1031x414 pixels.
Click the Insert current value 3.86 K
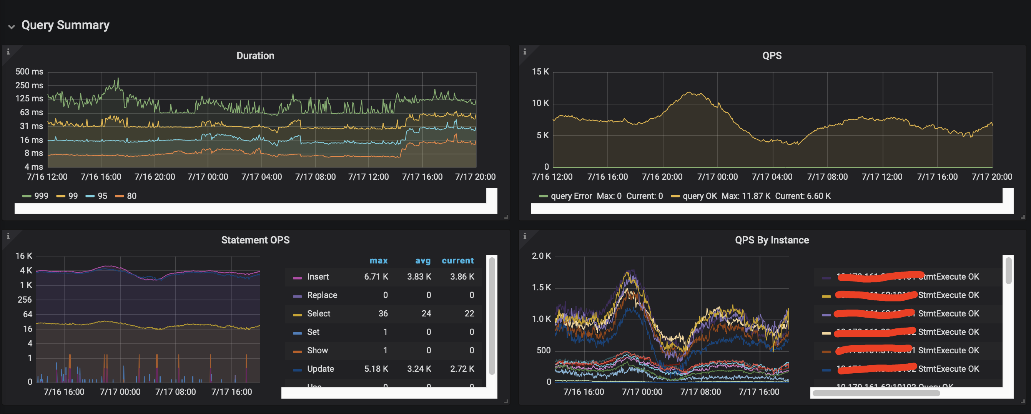(462, 277)
